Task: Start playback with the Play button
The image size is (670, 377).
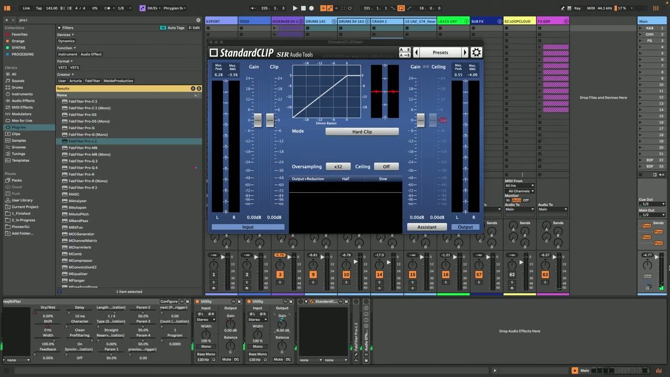Action: coord(295,8)
